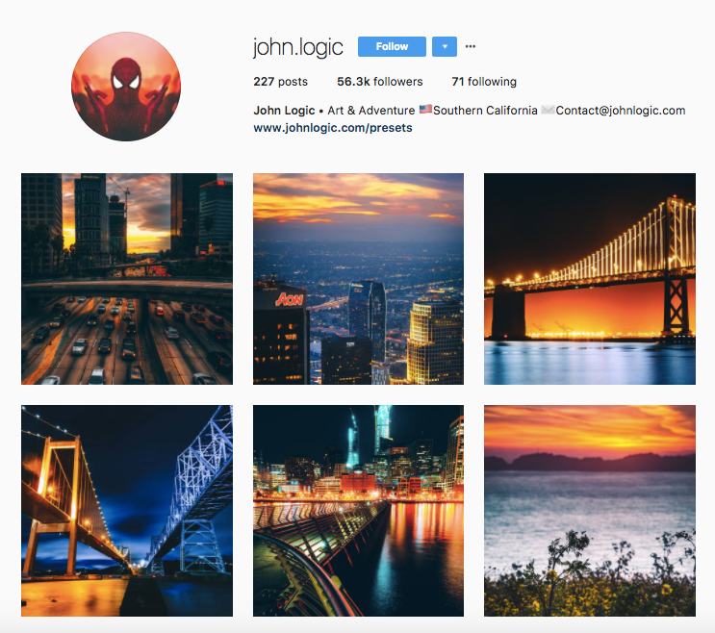This screenshot has height=633, width=715.
Task: Click the Southern California location text
Action: pyautogui.click(x=485, y=111)
